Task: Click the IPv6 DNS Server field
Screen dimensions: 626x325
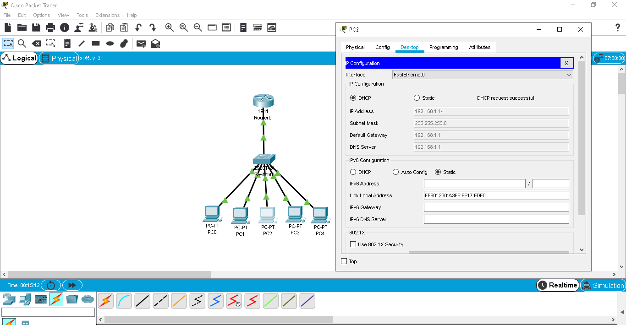Action: [x=496, y=219]
